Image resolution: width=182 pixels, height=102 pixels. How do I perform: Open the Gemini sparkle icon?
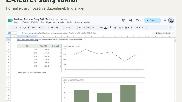pos(165,20)
